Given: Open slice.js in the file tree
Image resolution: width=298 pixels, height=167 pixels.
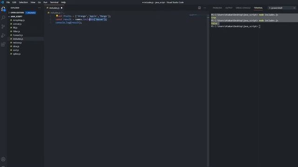Looking at the screenshot, I should tap(16, 46).
